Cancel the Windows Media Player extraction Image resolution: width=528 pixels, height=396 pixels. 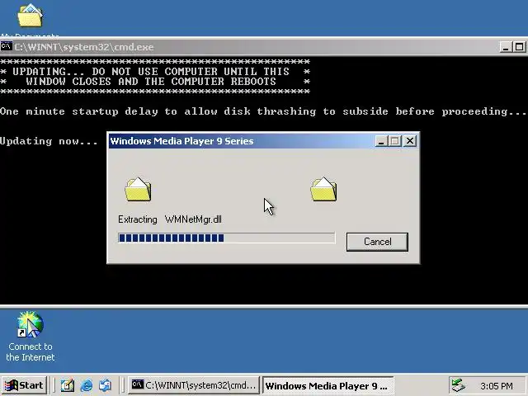click(x=377, y=242)
